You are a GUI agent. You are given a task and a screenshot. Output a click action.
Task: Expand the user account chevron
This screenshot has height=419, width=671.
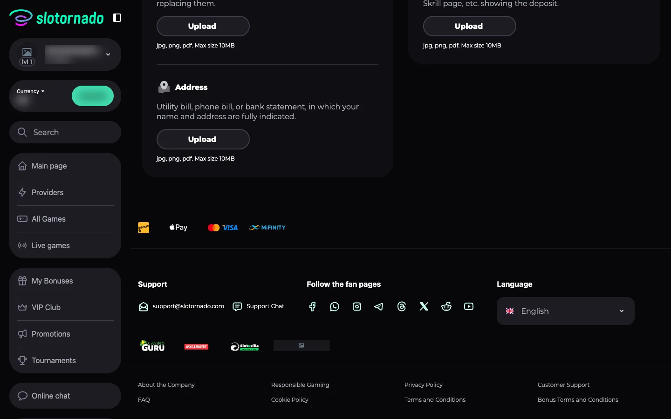pos(108,54)
